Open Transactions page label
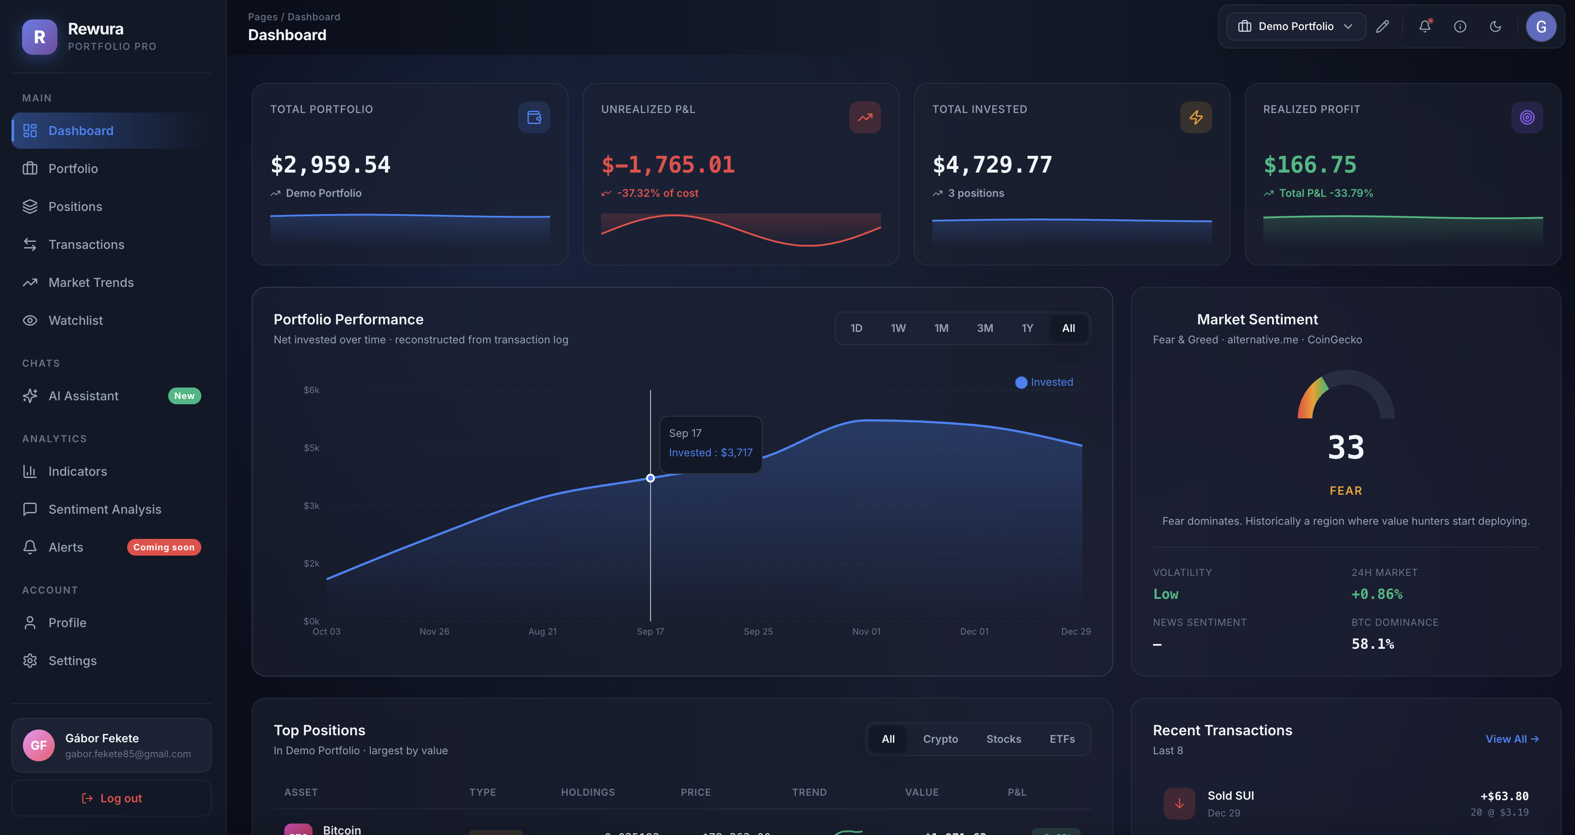This screenshot has height=835, width=1575. point(86,244)
